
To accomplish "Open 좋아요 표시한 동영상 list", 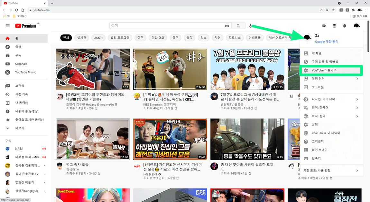I will [24, 119].
